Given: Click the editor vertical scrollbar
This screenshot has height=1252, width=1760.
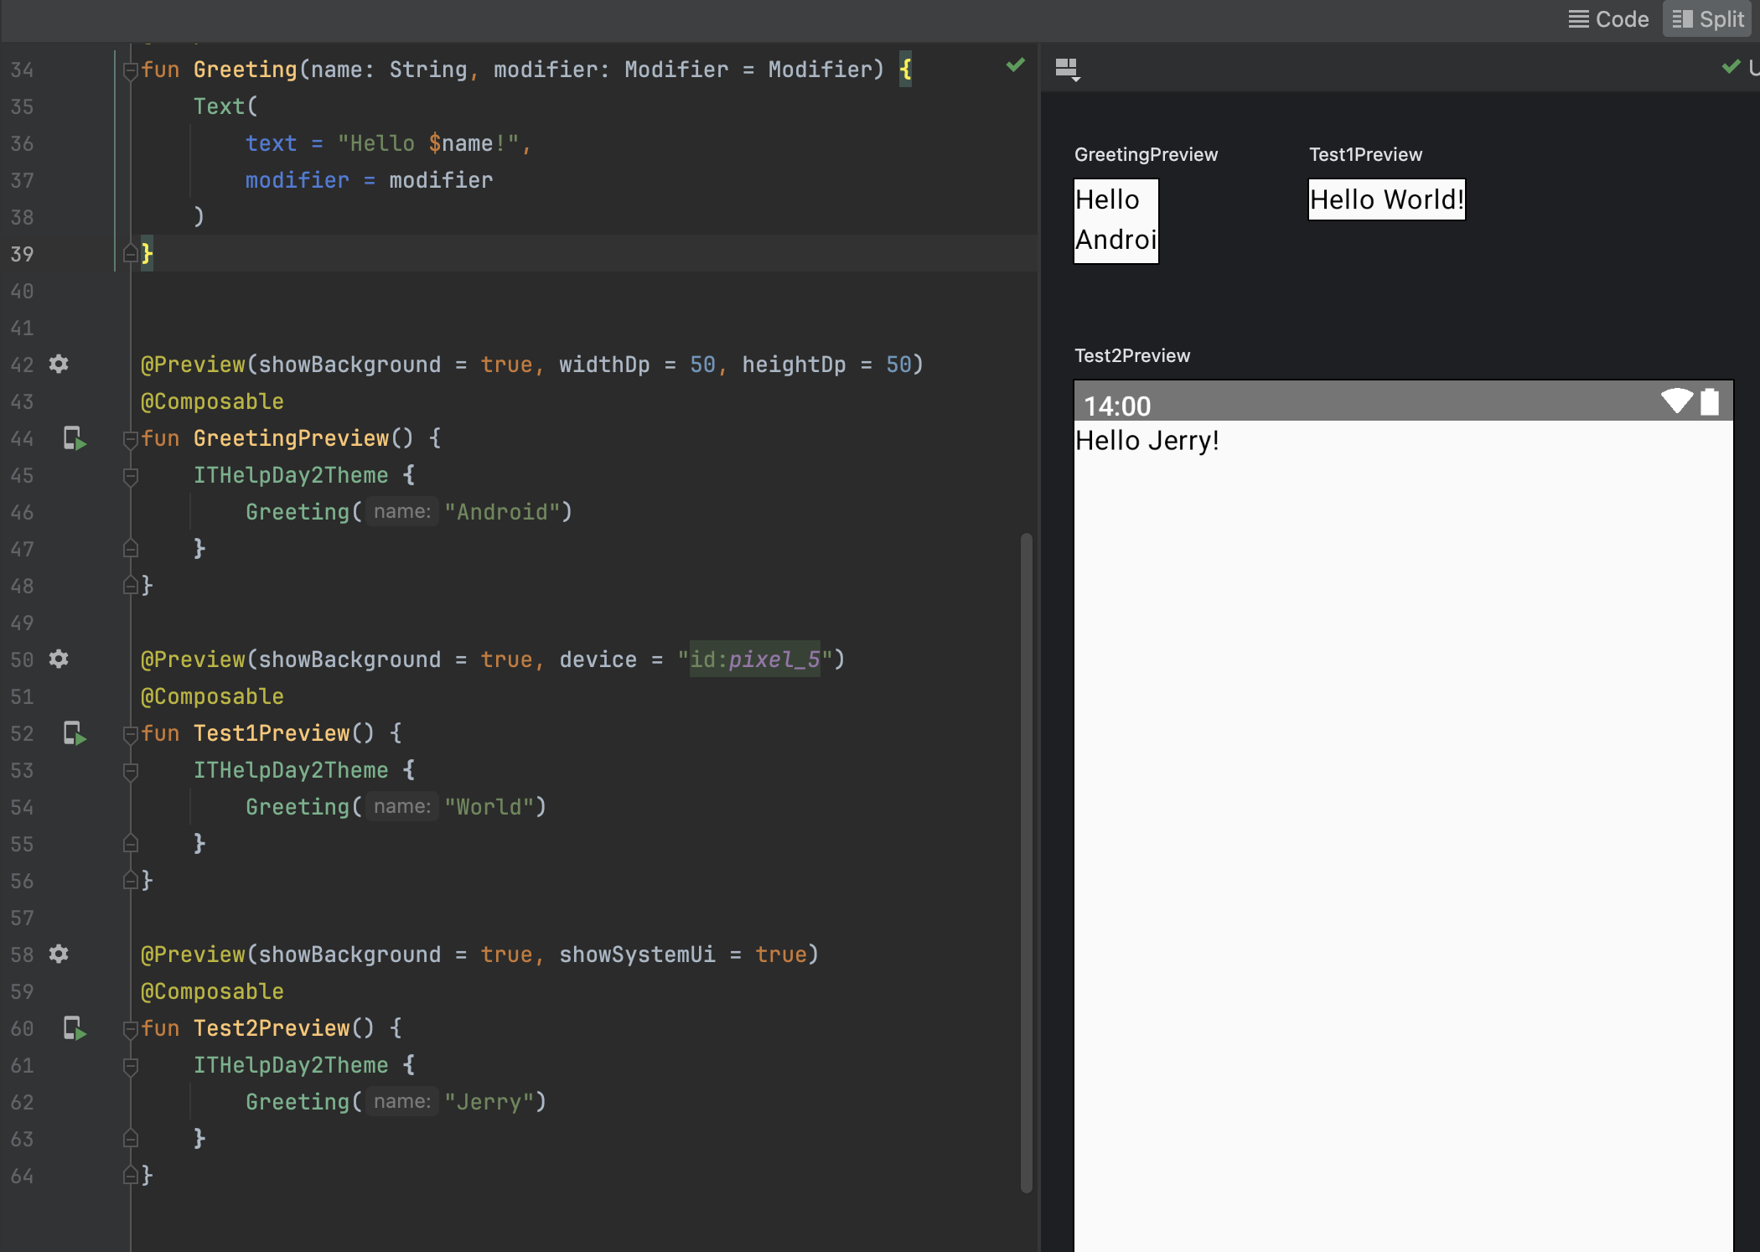Looking at the screenshot, I should pos(1026,861).
